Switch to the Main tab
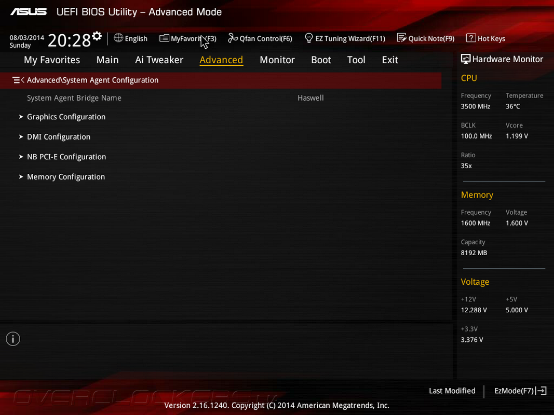 coord(107,60)
